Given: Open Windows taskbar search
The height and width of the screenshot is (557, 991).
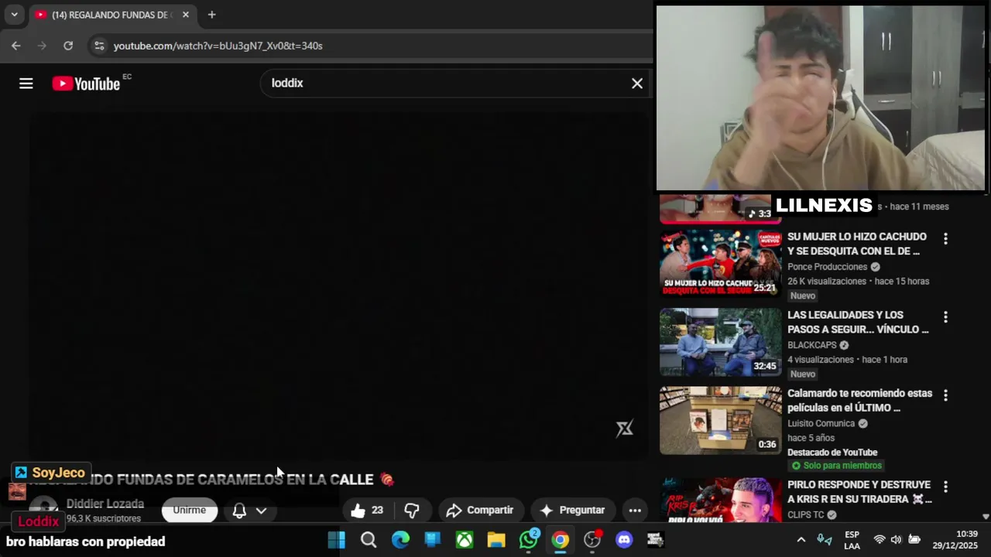Looking at the screenshot, I should click(369, 540).
